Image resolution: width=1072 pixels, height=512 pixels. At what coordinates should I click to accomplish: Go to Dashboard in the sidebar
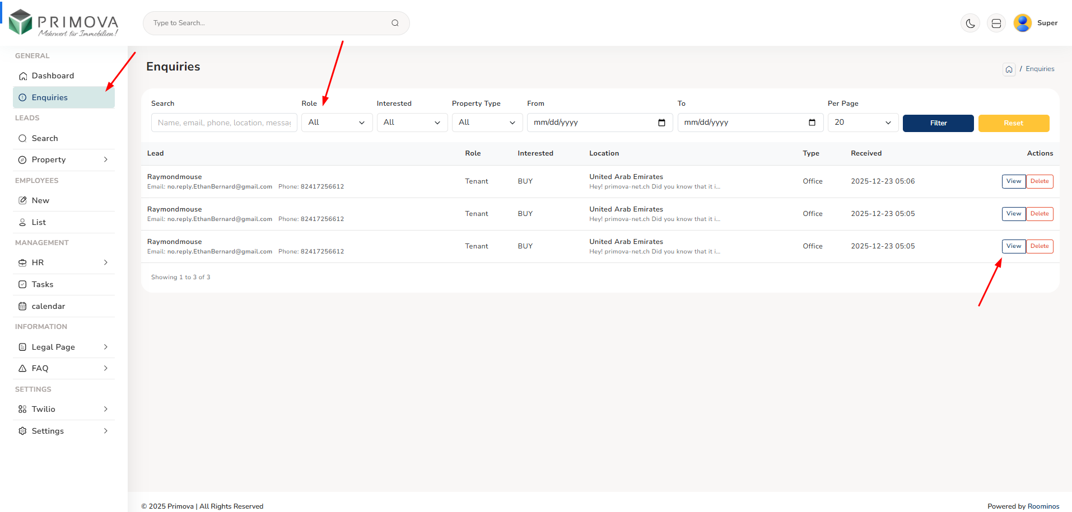point(53,76)
